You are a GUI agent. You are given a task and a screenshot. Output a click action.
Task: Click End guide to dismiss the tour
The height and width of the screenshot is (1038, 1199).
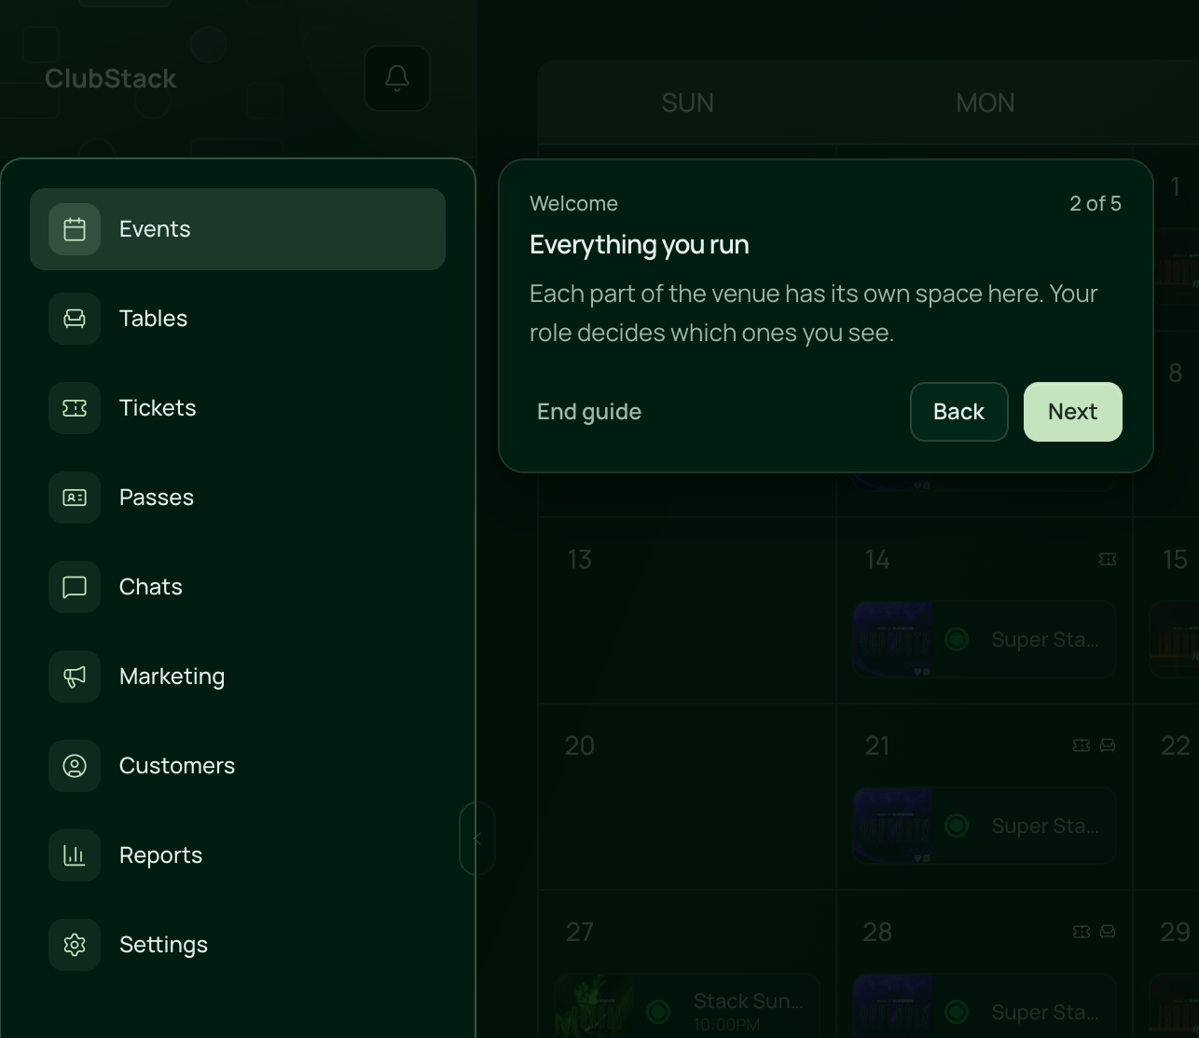click(x=589, y=412)
